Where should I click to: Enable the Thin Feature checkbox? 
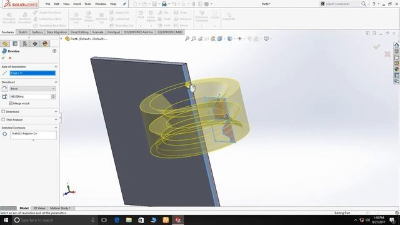point(3,119)
